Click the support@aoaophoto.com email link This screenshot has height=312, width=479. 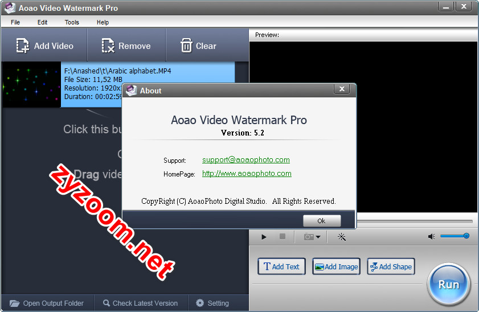pyautogui.click(x=246, y=159)
